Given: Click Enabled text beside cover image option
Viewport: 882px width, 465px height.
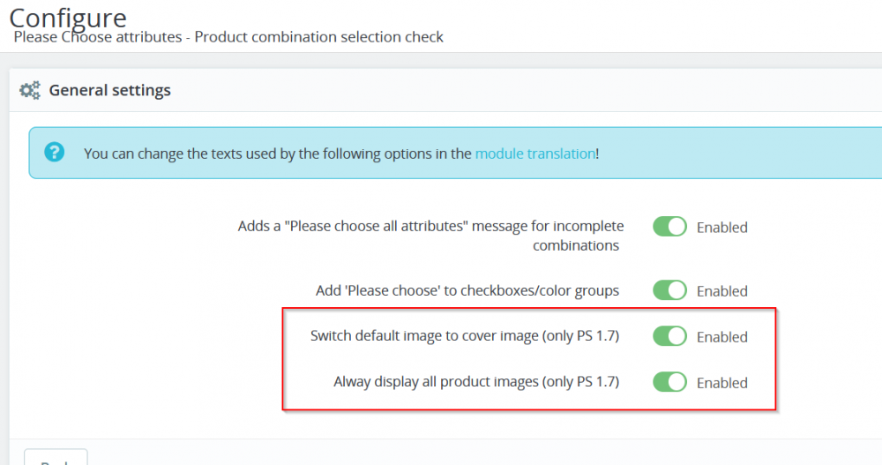Looking at the screenshot, I should tap(721, 337).
